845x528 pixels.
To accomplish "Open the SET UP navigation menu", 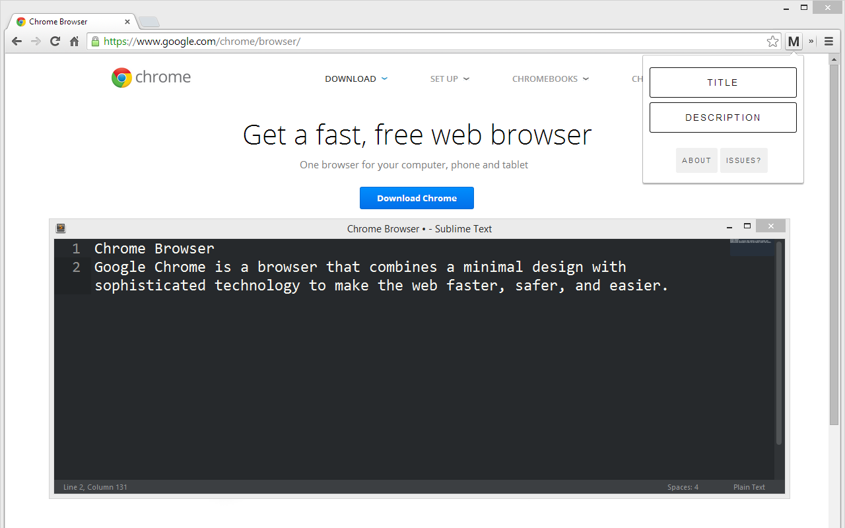I will coord(450,79).
